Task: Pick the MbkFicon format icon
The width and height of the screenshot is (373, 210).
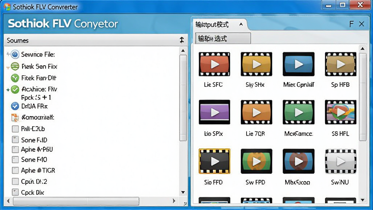Action: [299, 161]
